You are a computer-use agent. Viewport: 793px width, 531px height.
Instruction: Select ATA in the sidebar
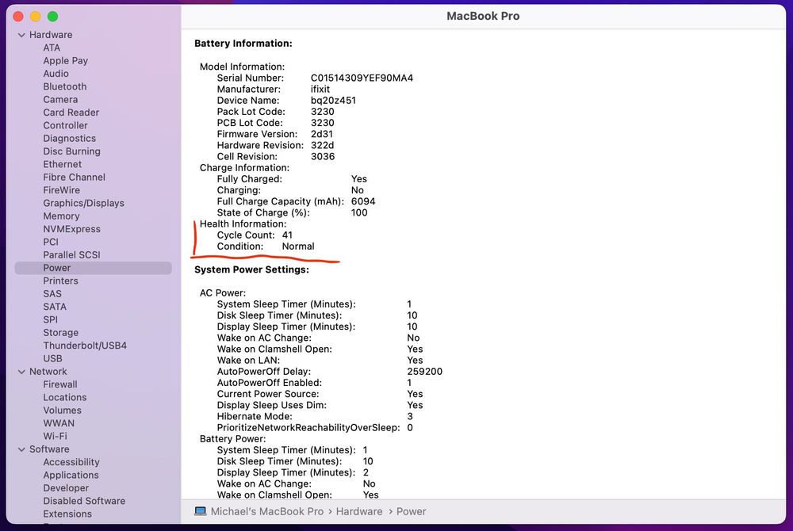pyautogui.click(x=52, y=48)
